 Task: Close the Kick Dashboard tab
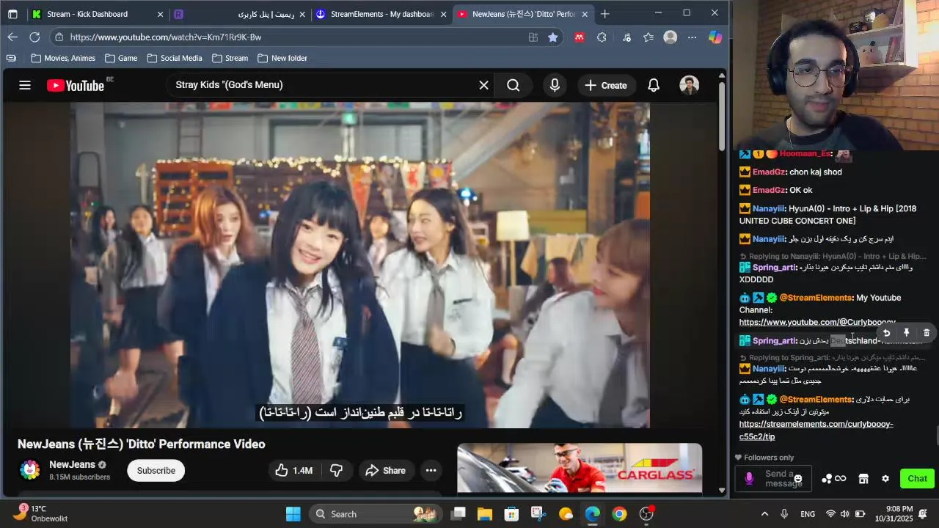pyautogui.click(x=161, y=14)
